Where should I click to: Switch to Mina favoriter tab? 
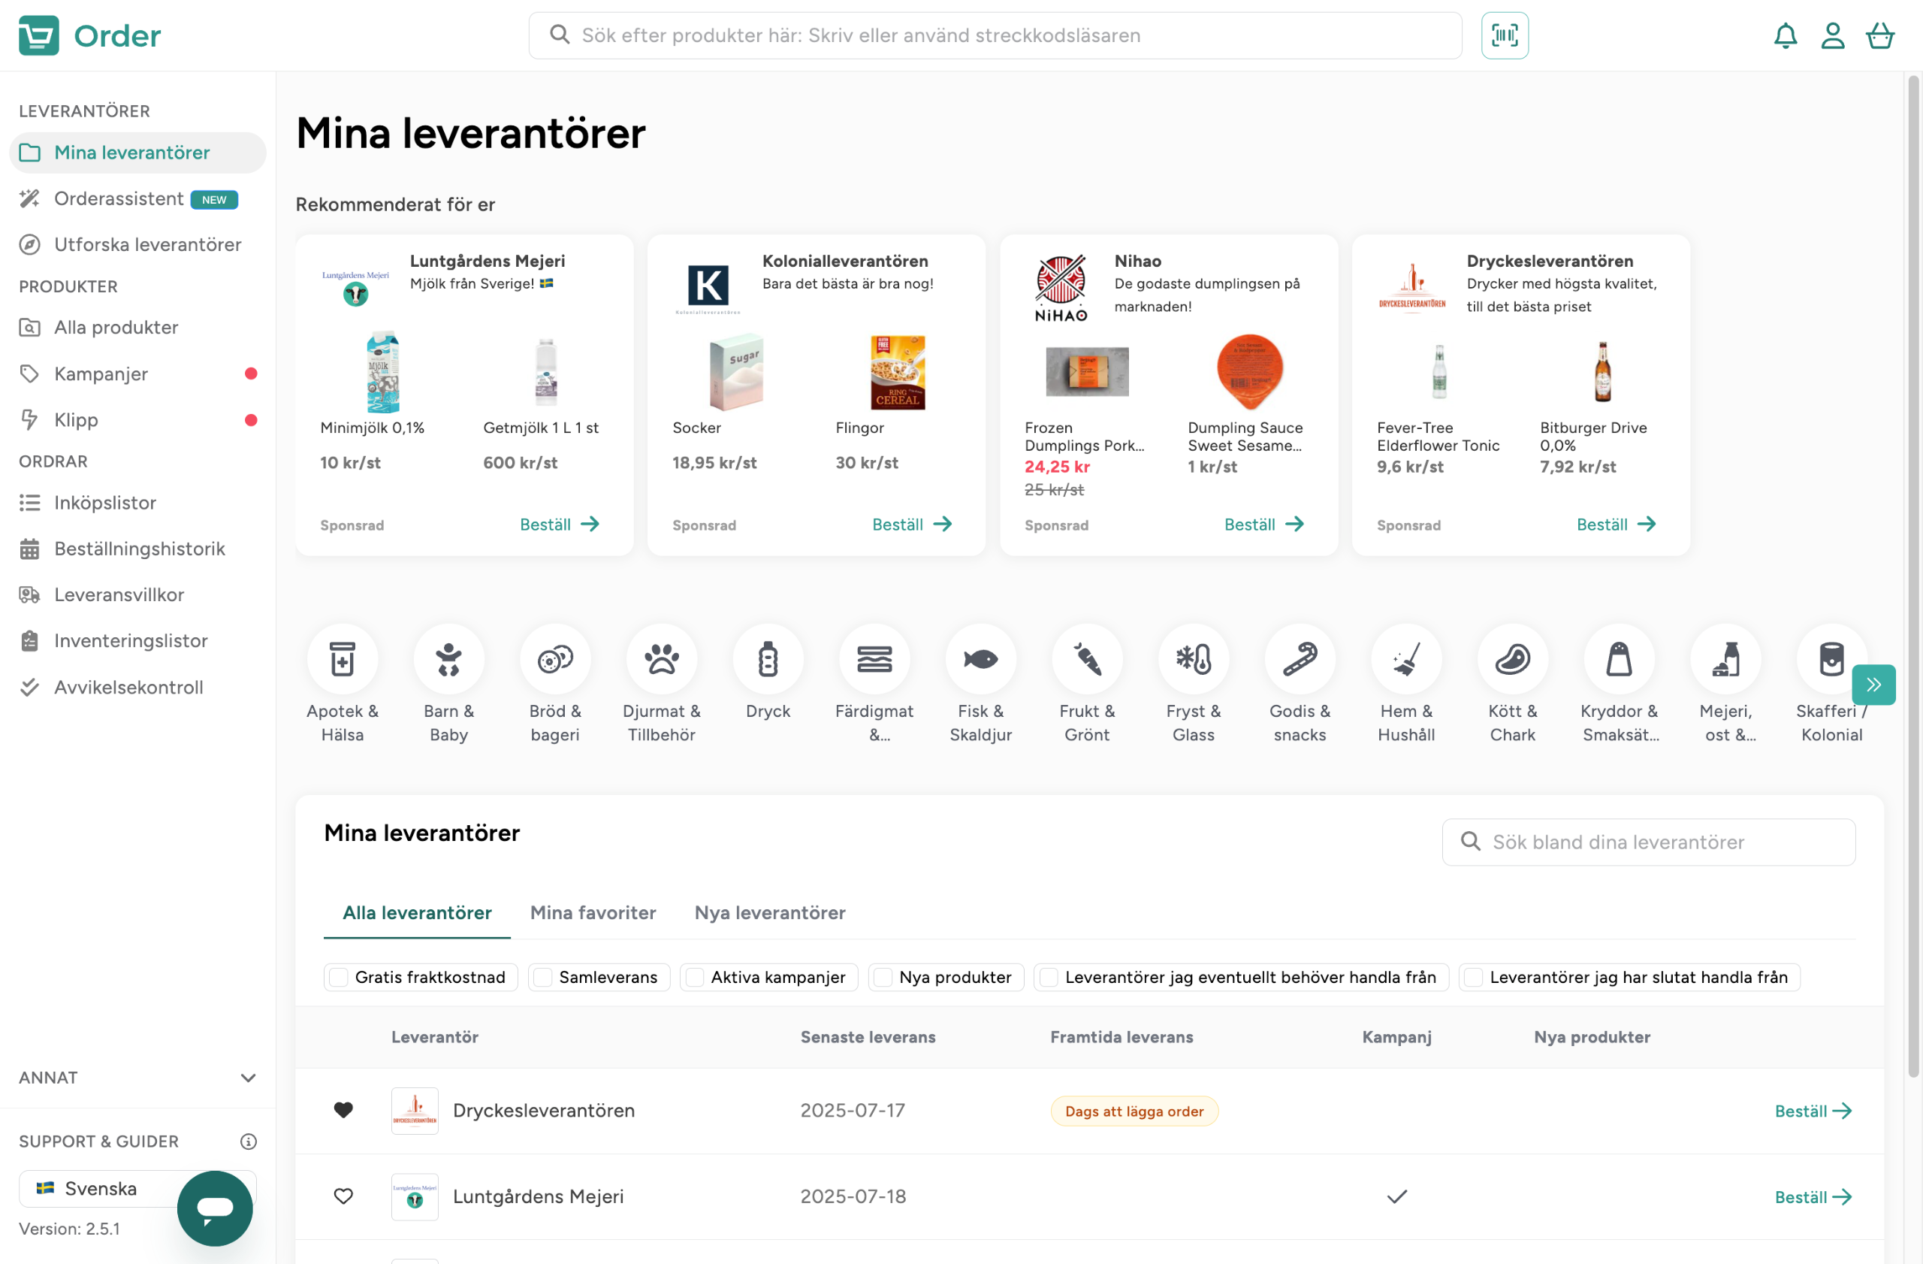coord(592,912)
